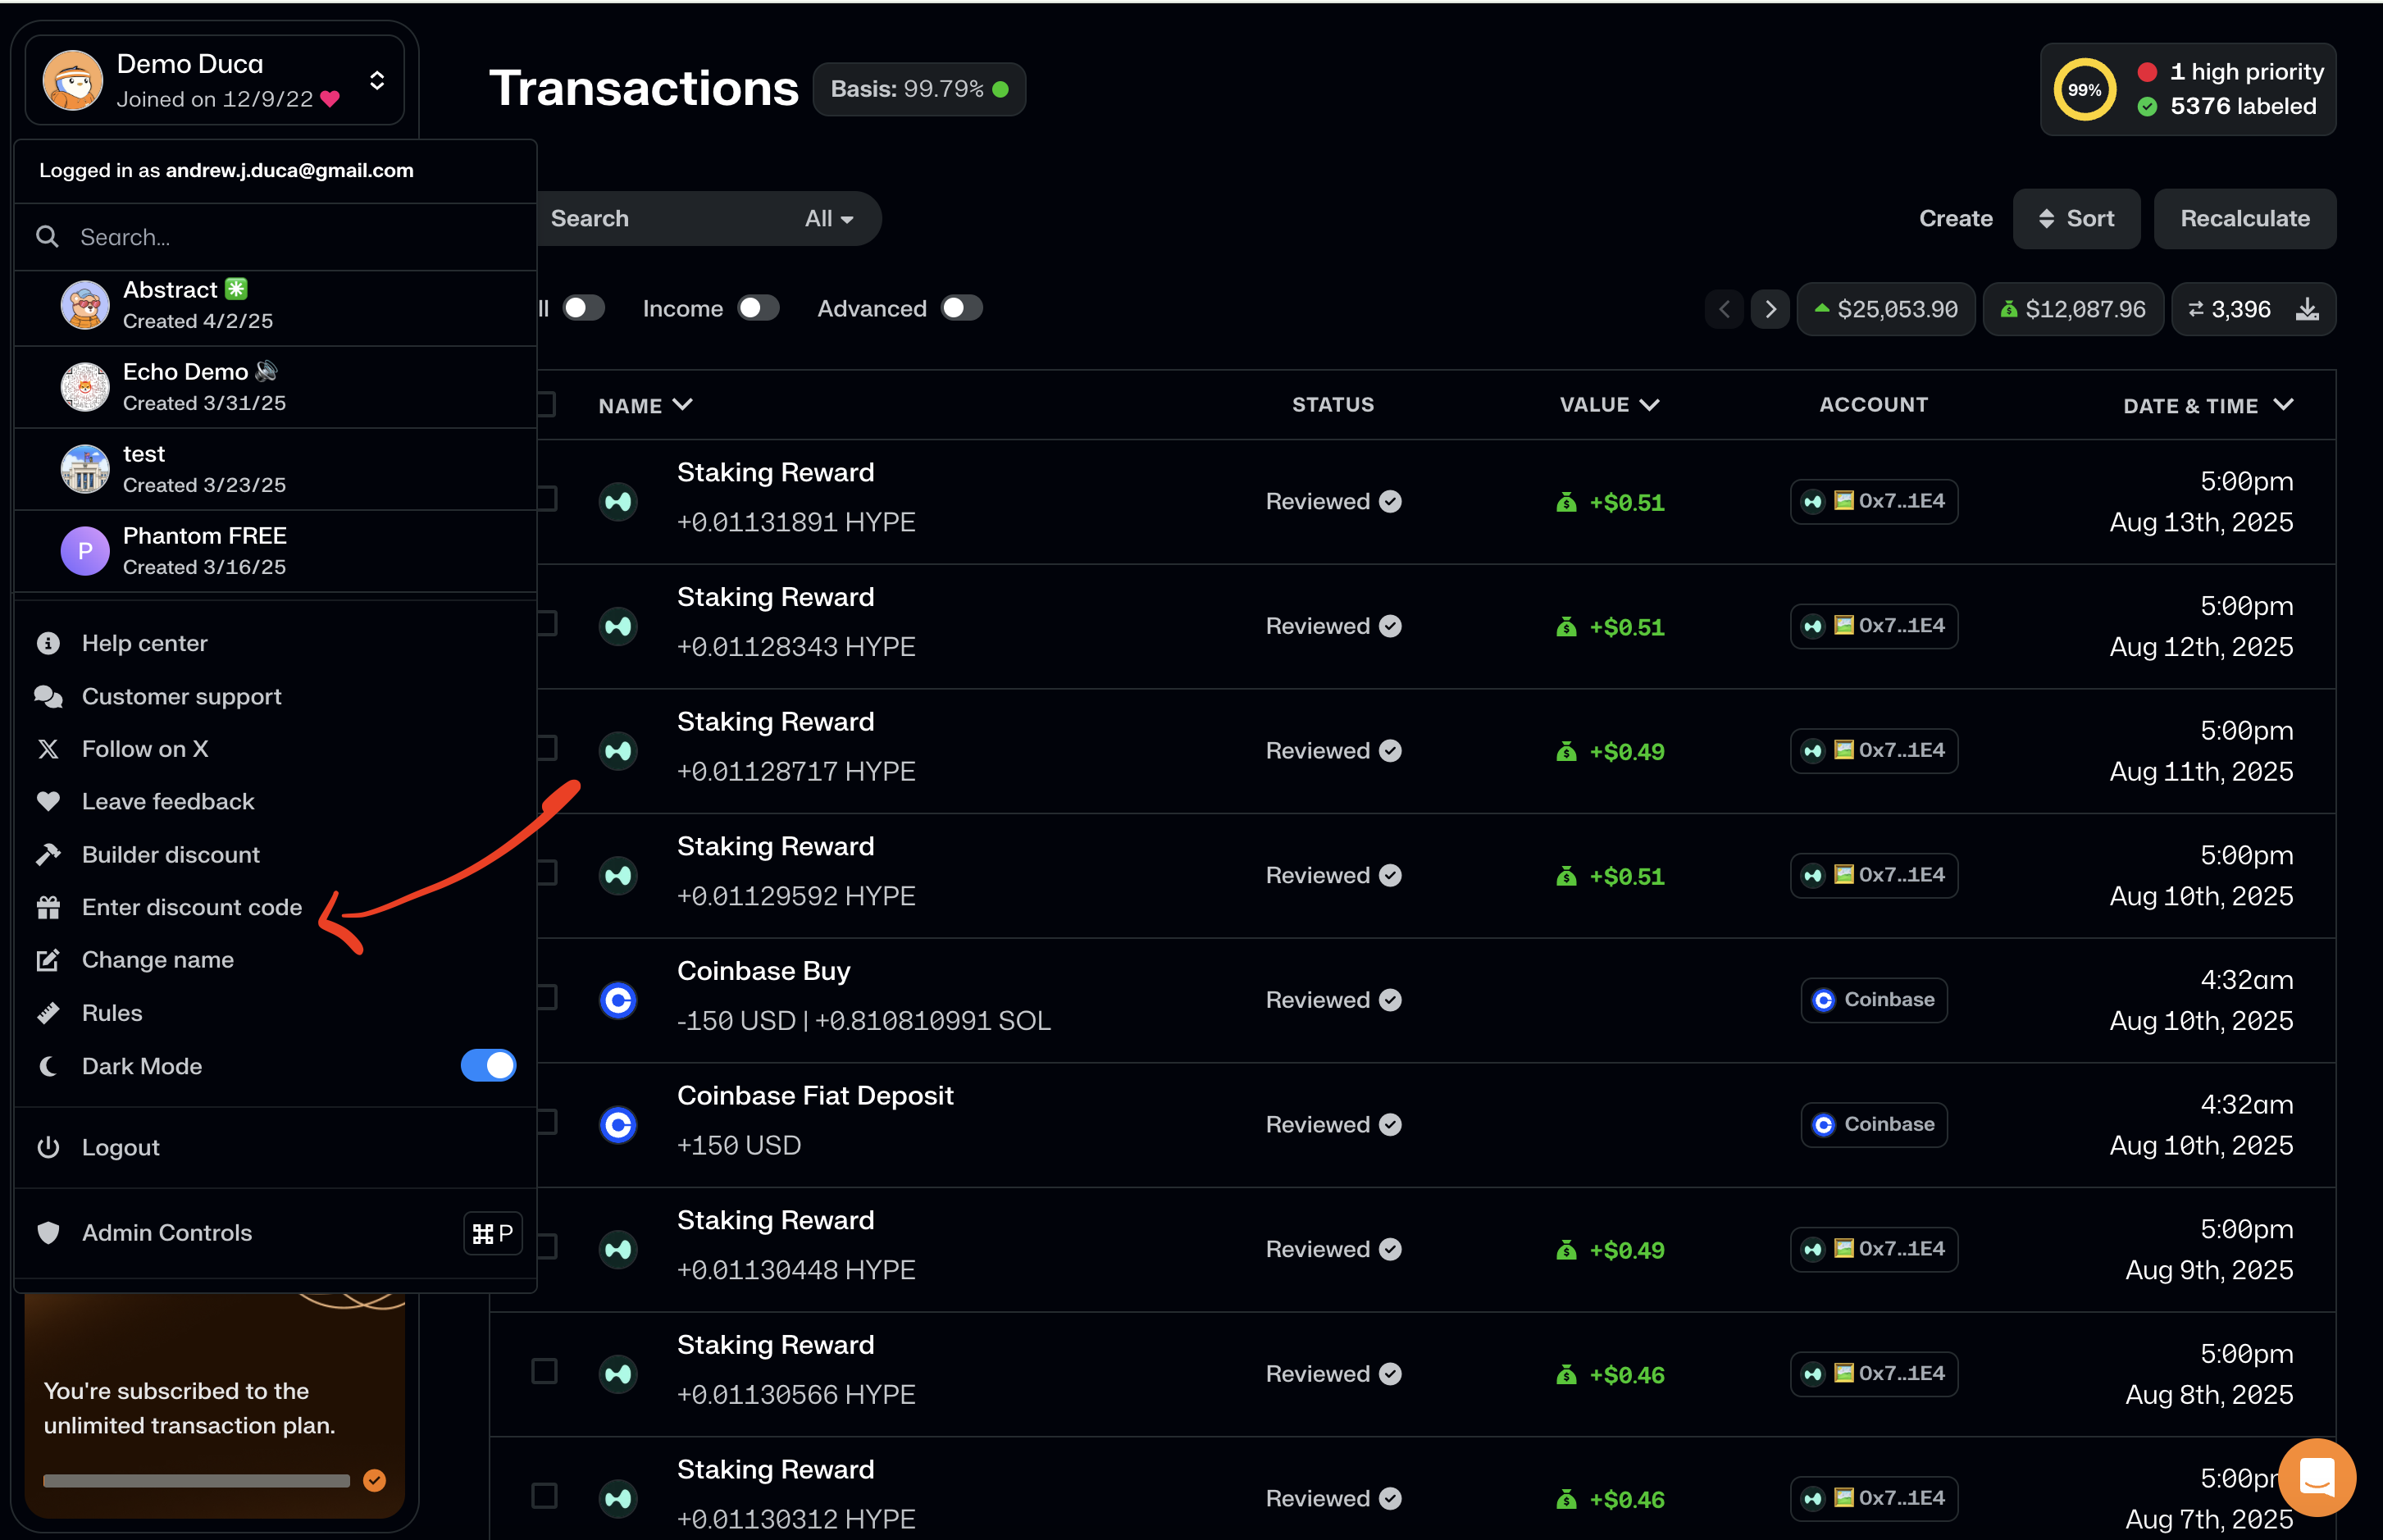Click the gift icon next to Enter discount code
Viewport: 2383px width, 1540px height.
[x=48, y=907]
